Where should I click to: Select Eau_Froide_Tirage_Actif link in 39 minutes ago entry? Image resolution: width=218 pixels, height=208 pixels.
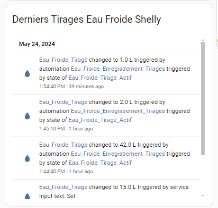click(100, 78)
